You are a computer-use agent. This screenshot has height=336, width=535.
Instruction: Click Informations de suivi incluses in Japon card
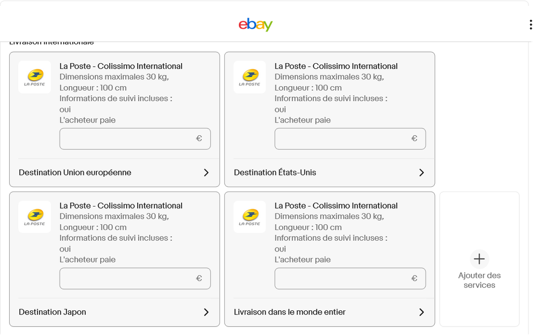pyautogui.click(x=116, y=238)
